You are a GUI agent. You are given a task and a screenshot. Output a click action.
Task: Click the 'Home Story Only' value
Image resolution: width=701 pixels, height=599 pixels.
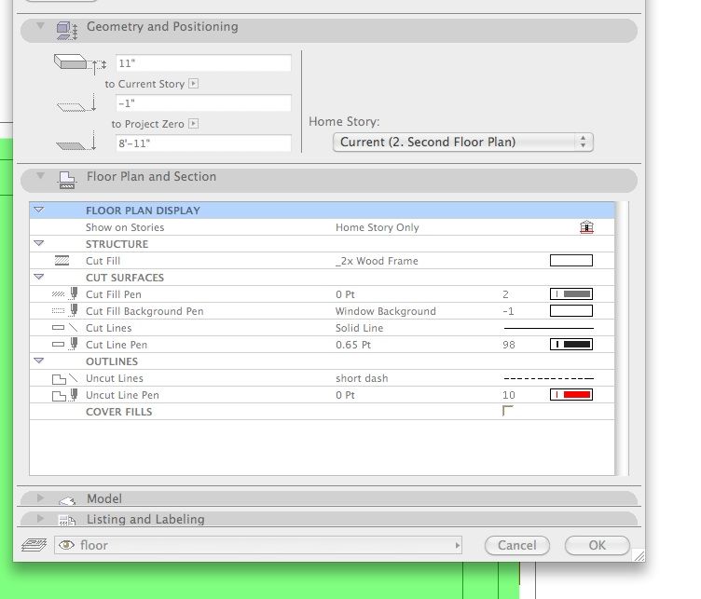(378, 227)
